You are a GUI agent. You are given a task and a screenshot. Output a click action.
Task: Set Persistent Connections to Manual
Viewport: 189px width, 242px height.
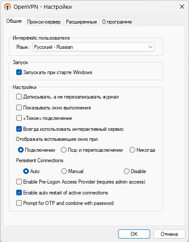pos(64,171)
